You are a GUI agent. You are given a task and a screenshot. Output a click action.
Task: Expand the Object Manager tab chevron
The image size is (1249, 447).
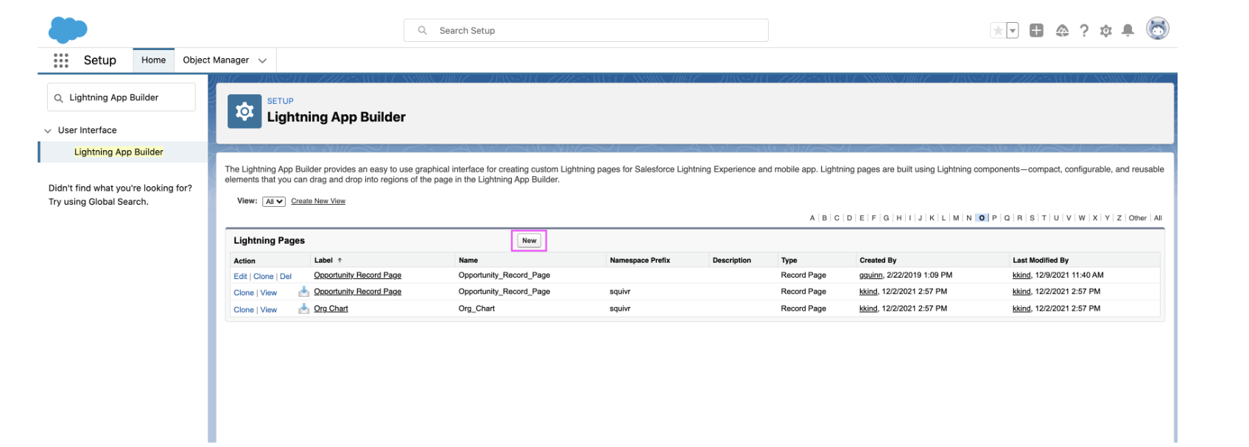coord(262,60)
